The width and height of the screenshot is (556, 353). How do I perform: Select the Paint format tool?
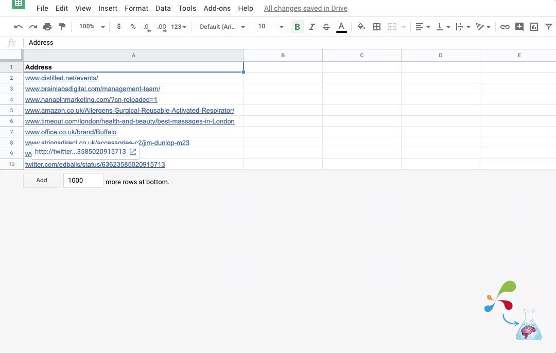pyautogui.click(x=62, y=27)
